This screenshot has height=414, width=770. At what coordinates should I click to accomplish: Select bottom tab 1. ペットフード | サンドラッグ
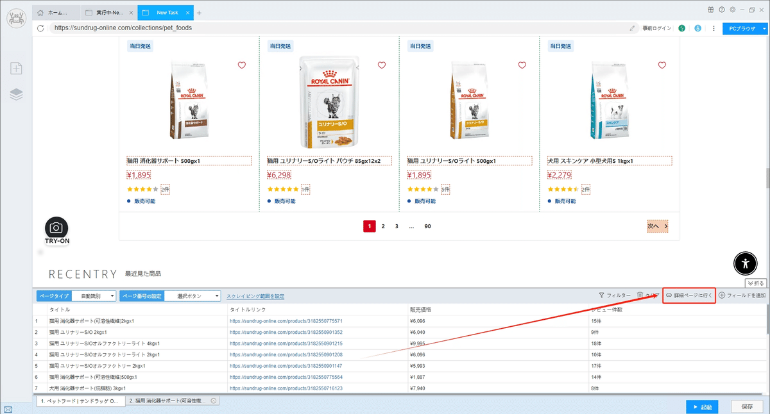tap(80, 401)
